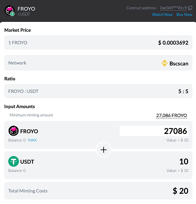
Task: Click the FROYO : USDT ratio row
Action: [x=98, y=91]
